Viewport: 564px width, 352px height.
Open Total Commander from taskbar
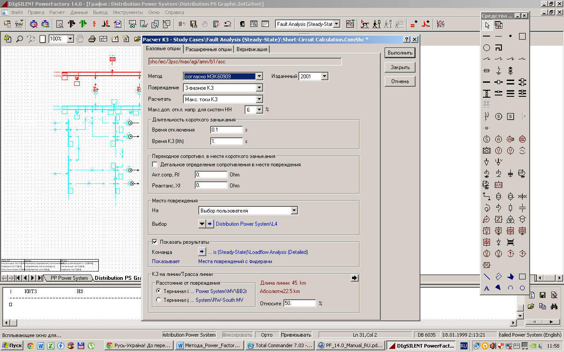tap(280, 346)
